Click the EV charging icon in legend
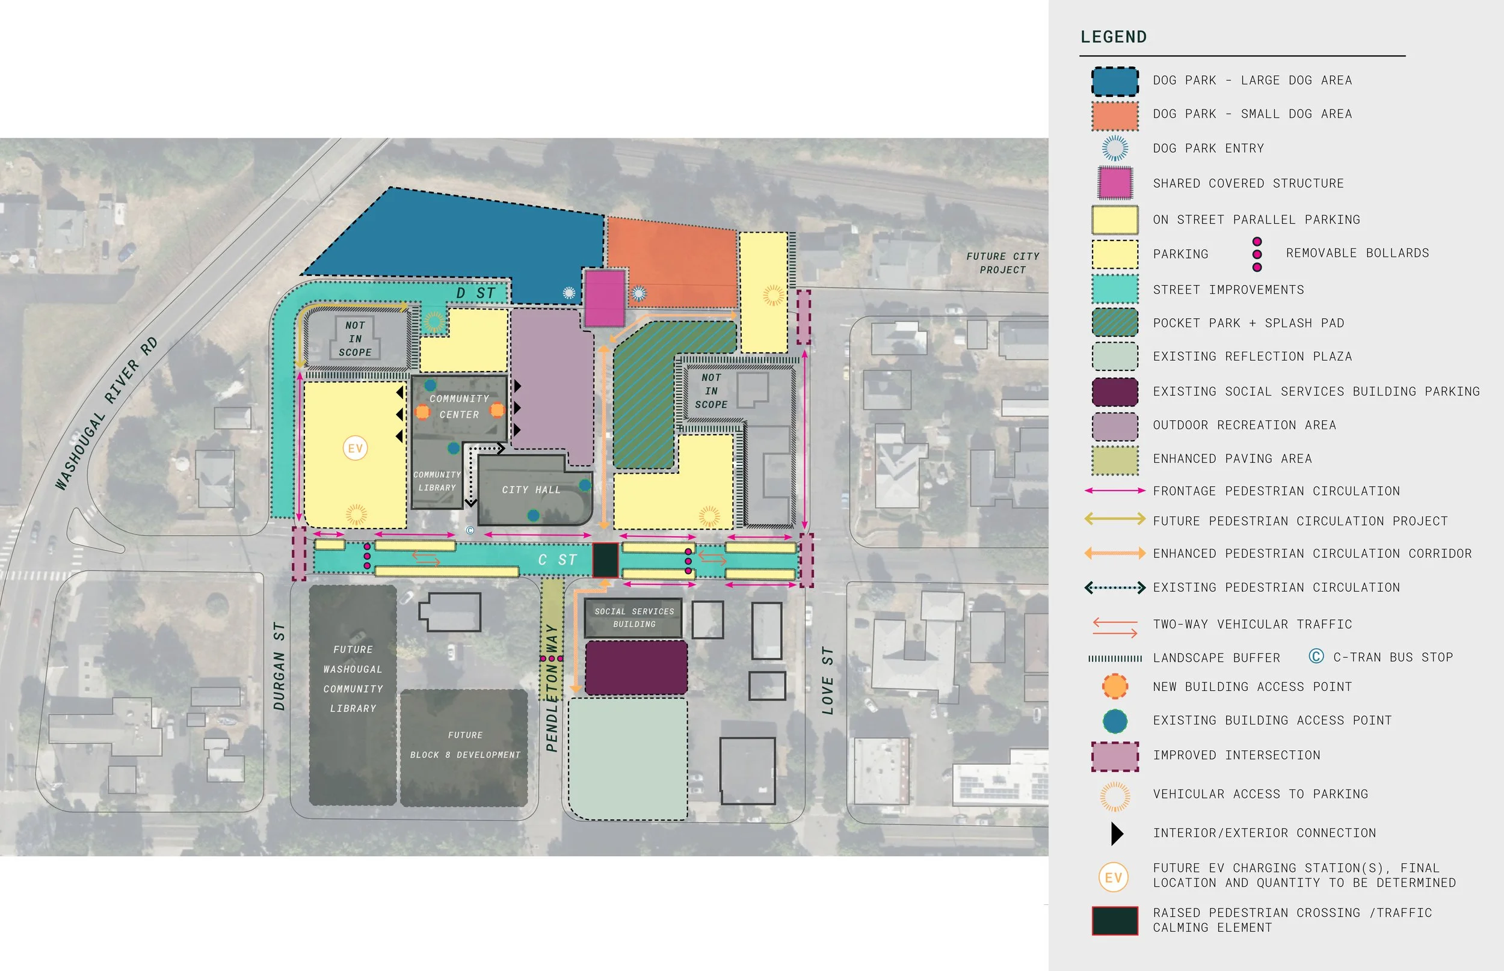Screen dimensions: 1504x971 1114,877
